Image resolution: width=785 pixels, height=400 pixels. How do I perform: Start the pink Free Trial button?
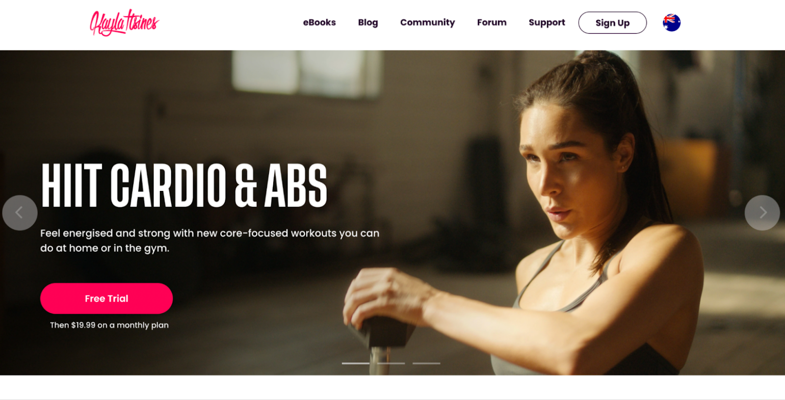point(106,298)
